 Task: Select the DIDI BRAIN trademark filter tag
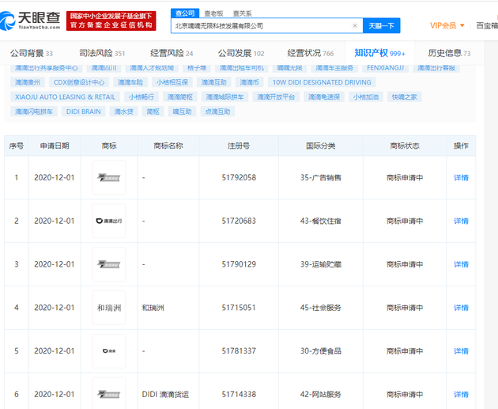click(x=82, y=112)
